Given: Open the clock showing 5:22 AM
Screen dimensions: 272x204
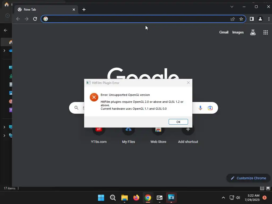Looking at the screenshot, I should (252, 198).
